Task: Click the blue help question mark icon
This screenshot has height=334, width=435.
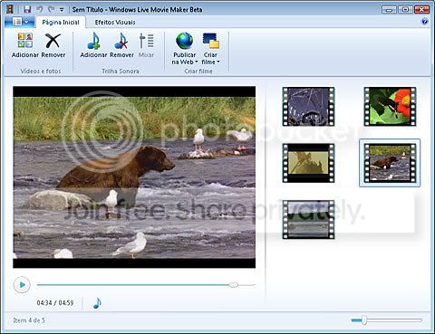Action: [425, 22]
